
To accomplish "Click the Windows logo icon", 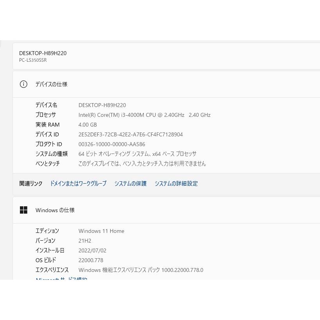I will point(23,210).
